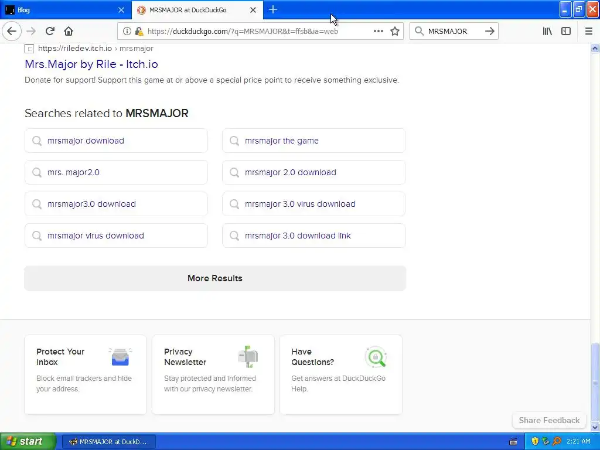
Task: Search related 'mrsmajor virus download'
Action: coord(117,236)
